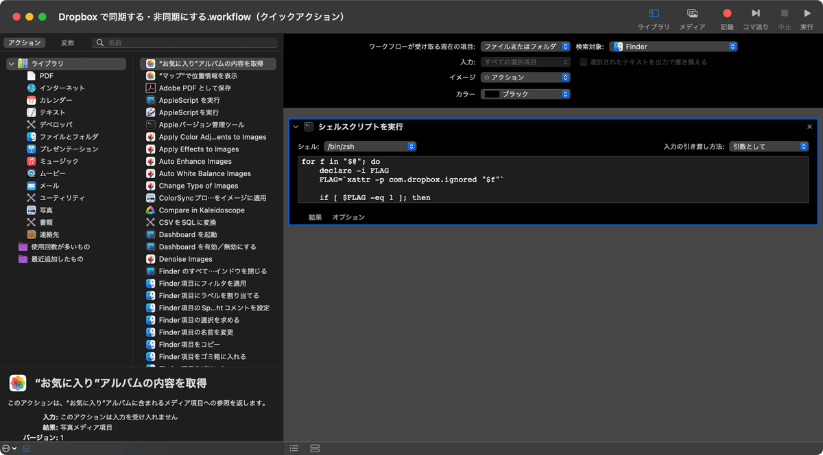Show the workflow log list view
The height and width of the screenshot is (455, 823).
pos(294,448)
